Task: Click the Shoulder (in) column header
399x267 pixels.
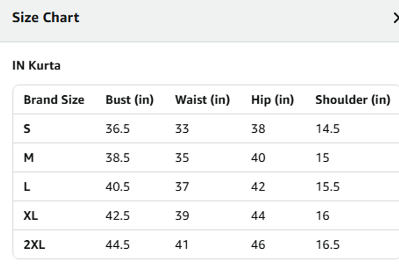Action: [x=353, y=100]
